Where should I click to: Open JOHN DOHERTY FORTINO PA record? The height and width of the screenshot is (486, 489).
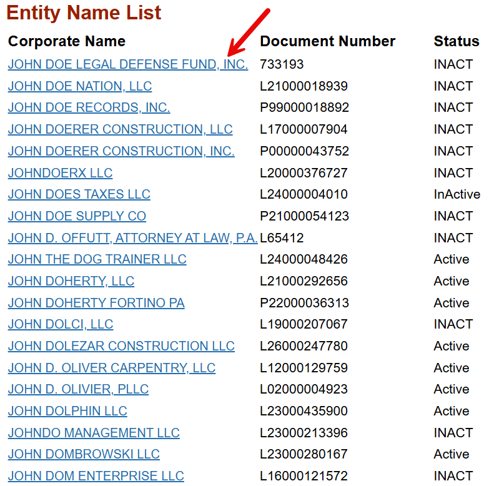click(96, 303)
